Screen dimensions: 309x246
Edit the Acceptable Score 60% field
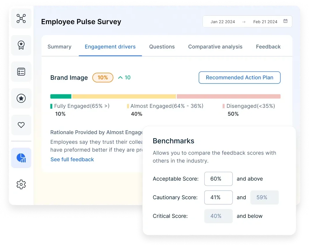point(218,179)
